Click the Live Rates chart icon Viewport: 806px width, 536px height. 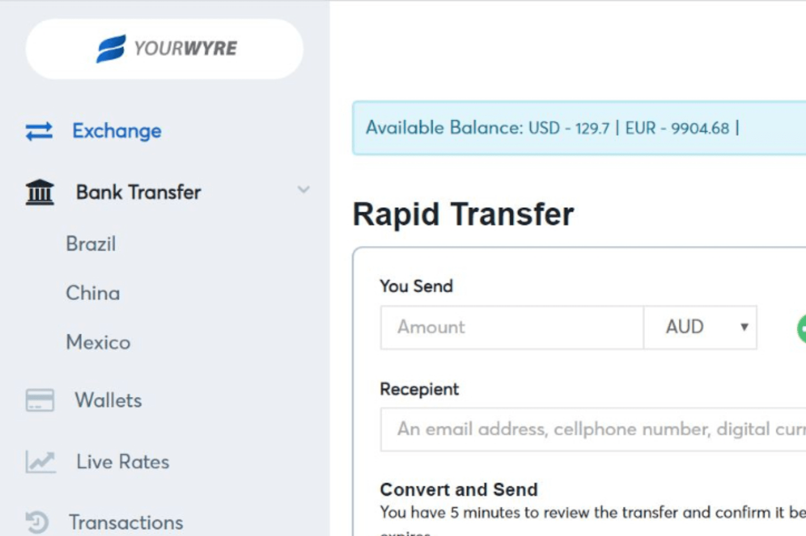tap(40, 462)
